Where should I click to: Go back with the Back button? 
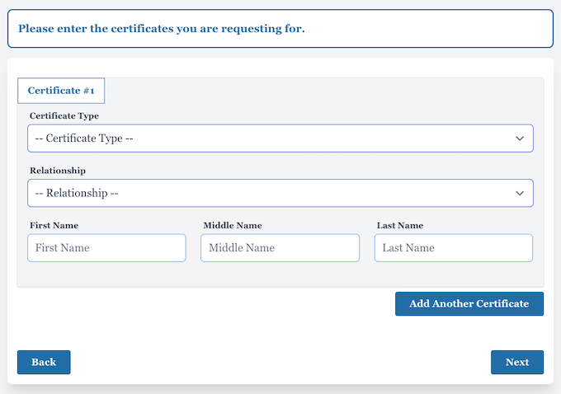pyautogui.click(x=44, y=362)
